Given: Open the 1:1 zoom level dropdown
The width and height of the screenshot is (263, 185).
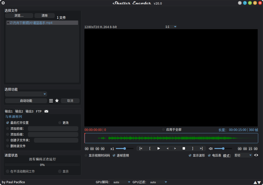Looking at the screenshot, I should pyautogui.click(x=174, y=27).
